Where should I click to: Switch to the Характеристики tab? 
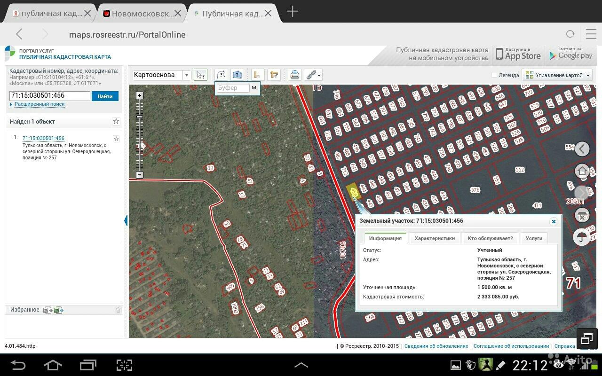435,238
